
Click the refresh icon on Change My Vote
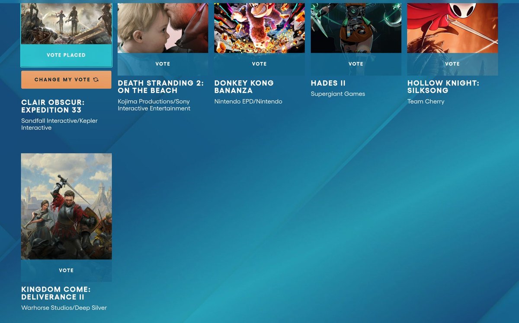pyautogui.click(x=96, y=80)
